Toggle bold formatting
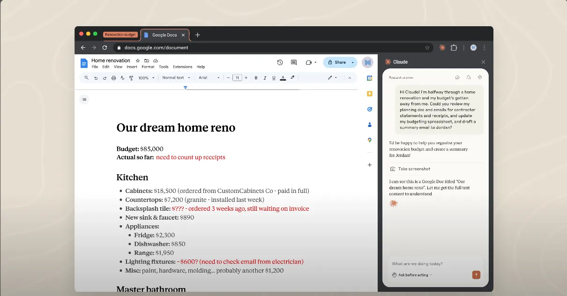The width and height of the screenshot is (567, 296). [256, 78]
